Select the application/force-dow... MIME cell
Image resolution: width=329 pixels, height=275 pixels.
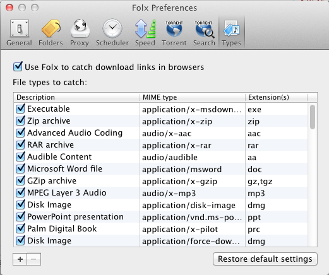click(193, 241)
